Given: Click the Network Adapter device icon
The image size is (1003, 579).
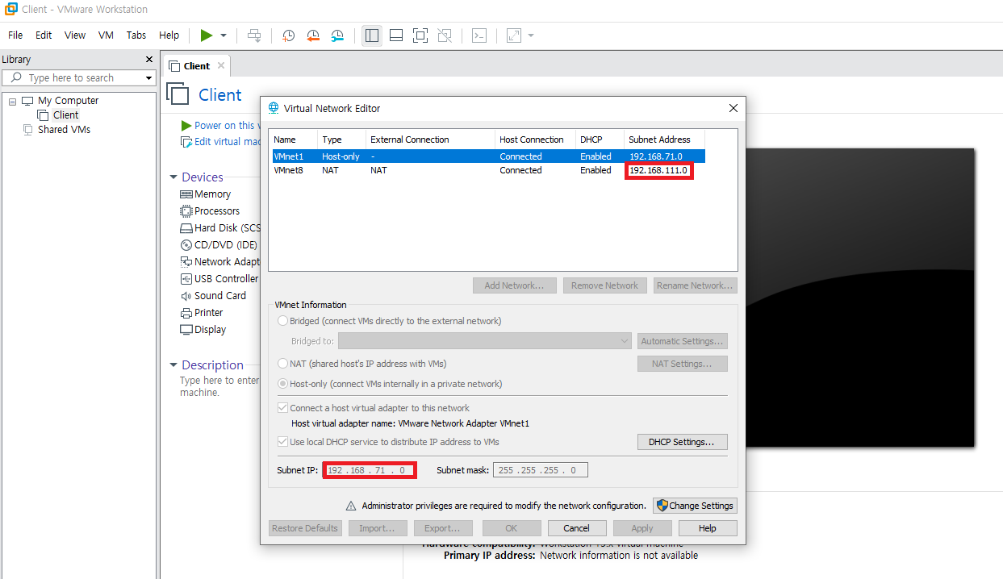Looking at the screenshot, I should click(186, 262).
